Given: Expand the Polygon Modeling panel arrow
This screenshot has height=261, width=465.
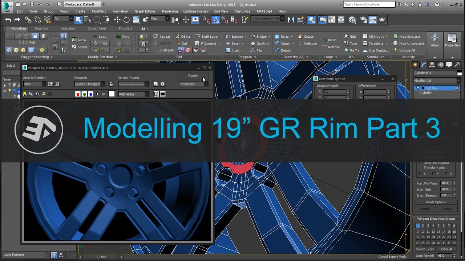Looking at the screenshot, I should [x=52, y=57].
